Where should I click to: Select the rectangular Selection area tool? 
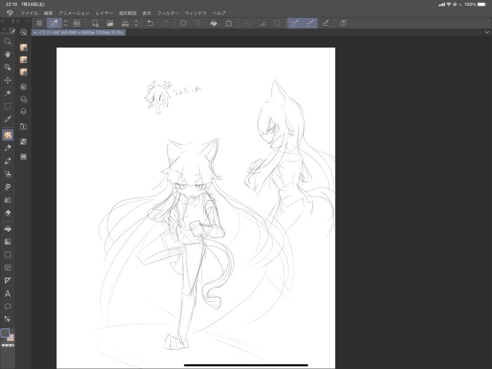[7, 106]
